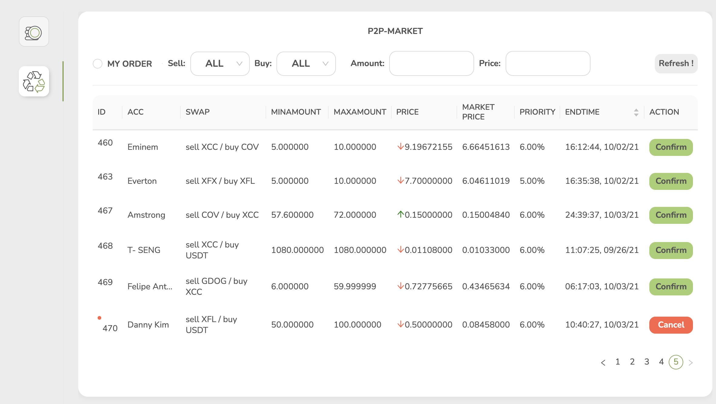
Task: Click the Buy dropdown chevron arrow
Action: click(x=325, y=64)
